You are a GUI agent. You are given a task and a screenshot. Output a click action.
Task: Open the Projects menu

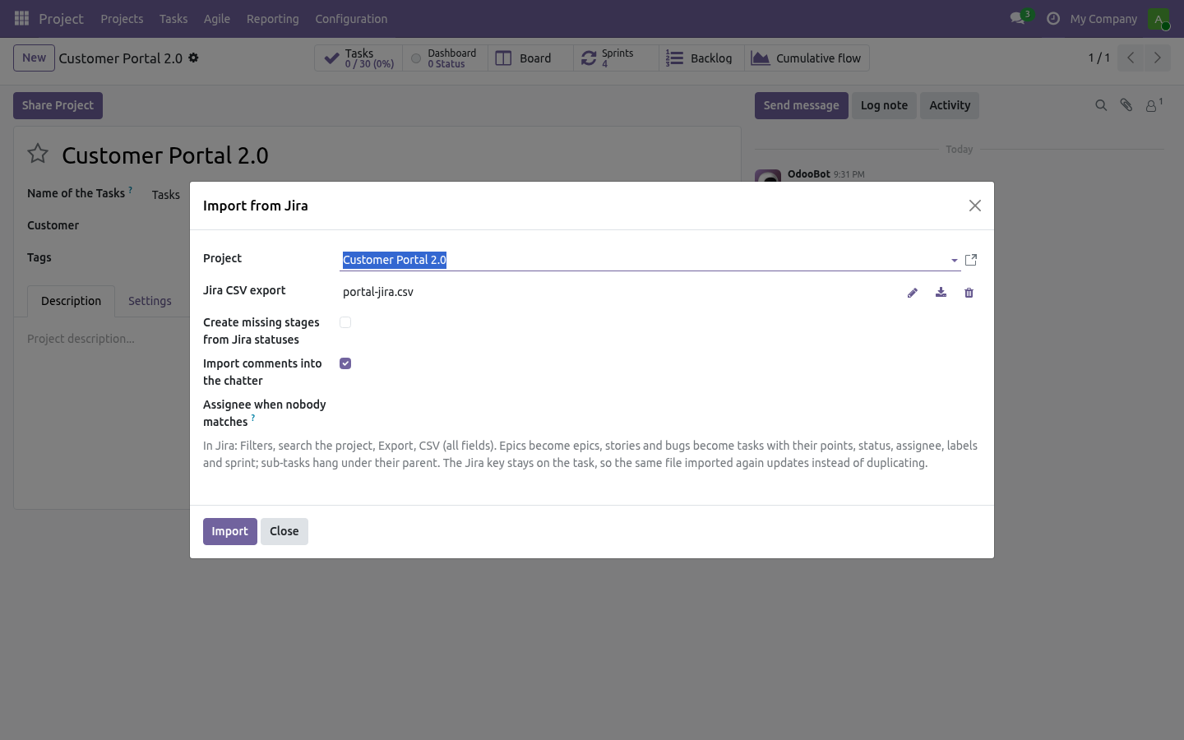click(x=122, y=18)
